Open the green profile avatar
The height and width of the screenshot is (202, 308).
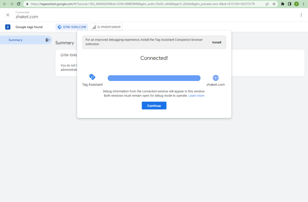[x=296, y=4]
